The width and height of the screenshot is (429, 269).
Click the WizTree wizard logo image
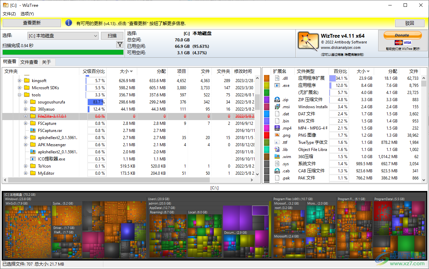coord(308,41)
